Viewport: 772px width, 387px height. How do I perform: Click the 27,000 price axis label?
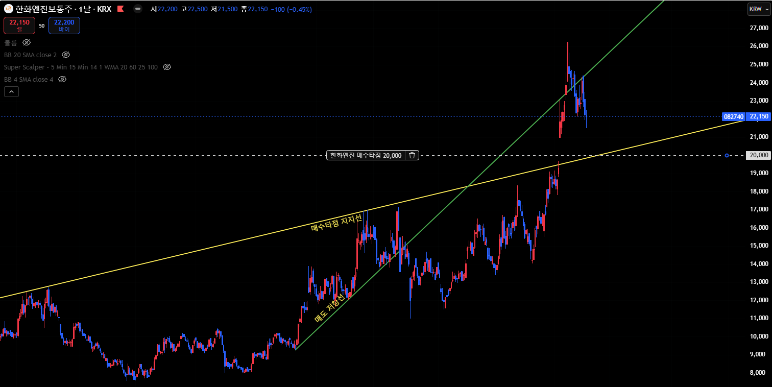(759, 28)
